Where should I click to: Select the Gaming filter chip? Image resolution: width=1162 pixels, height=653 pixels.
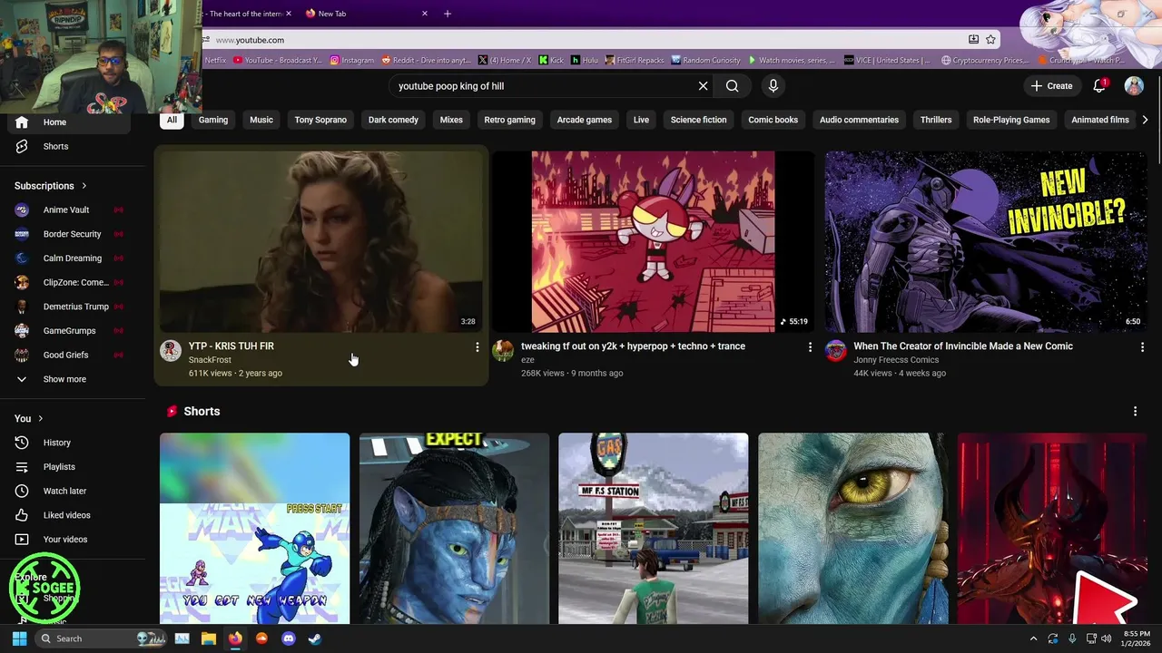(x=213, y=120)
